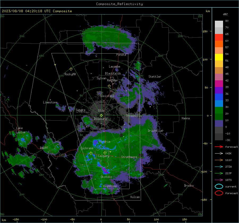Click the Blackfalds city label
239x223 pixels.
(113, 73)
